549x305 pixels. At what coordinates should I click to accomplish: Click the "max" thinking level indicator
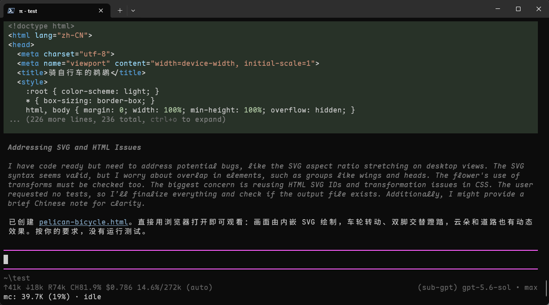531,288
